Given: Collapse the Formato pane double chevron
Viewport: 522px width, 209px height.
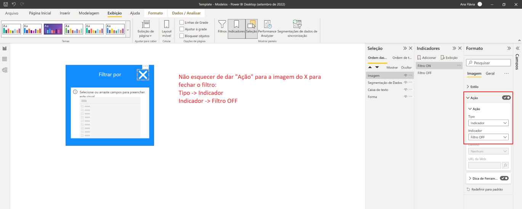Looking at the screenshot, I should tap(509, 48).
